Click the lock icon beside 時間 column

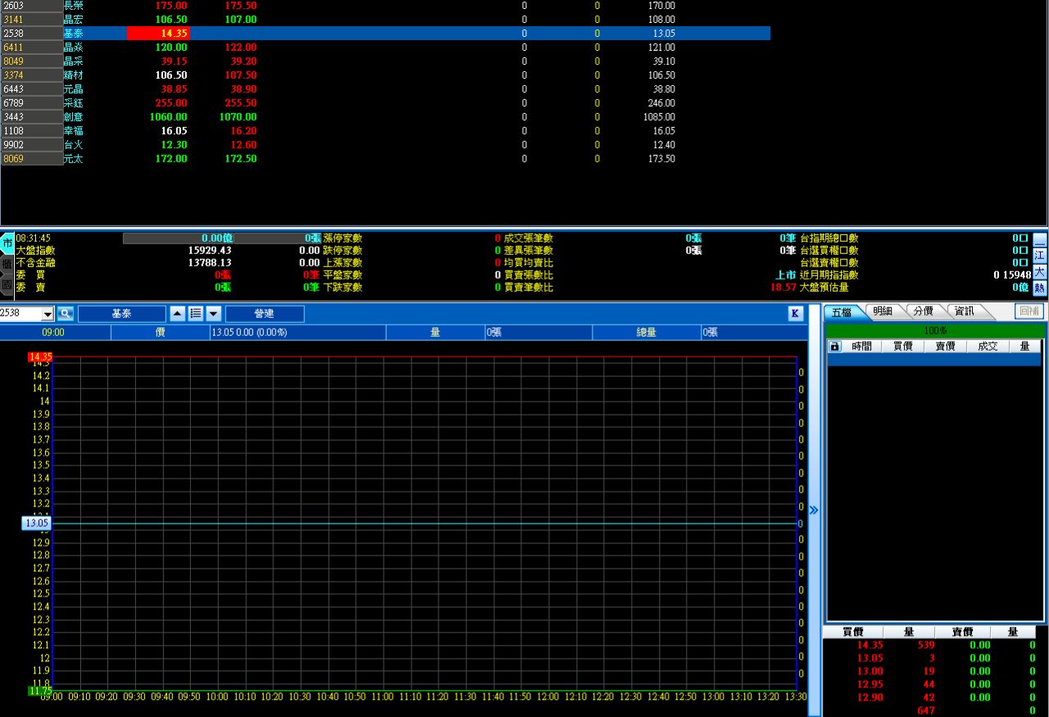834,347
